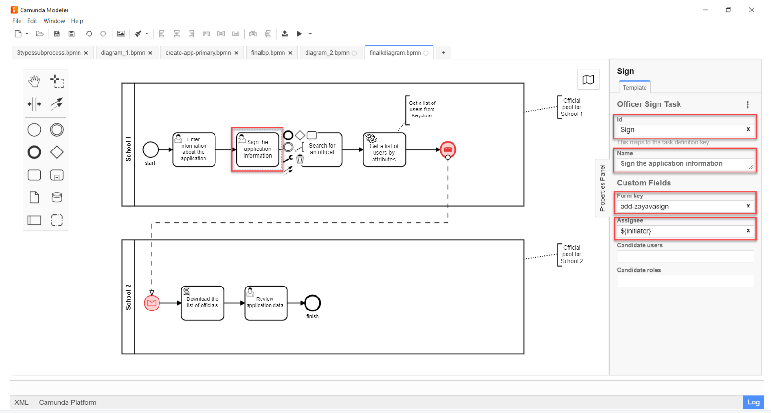Open the Template tab in properties
The image size is (771, 413).
click(x=635, y=87)
